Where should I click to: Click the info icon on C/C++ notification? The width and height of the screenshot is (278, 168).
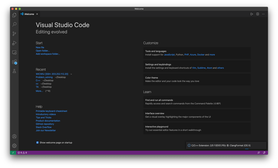click(x=189, y=146)
